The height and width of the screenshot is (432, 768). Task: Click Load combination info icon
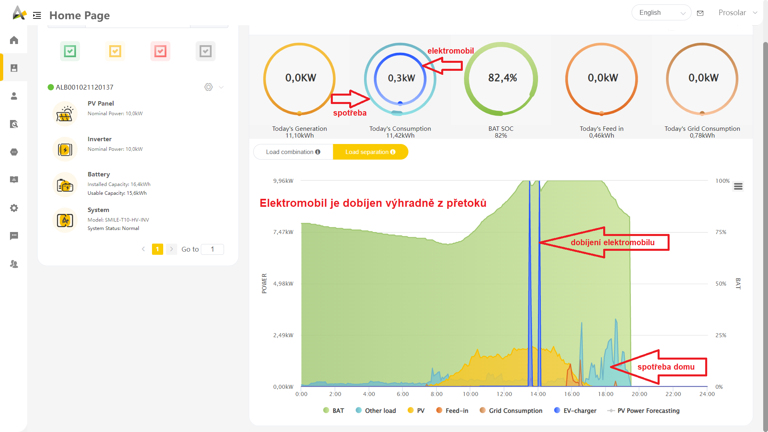click(318, 152)
